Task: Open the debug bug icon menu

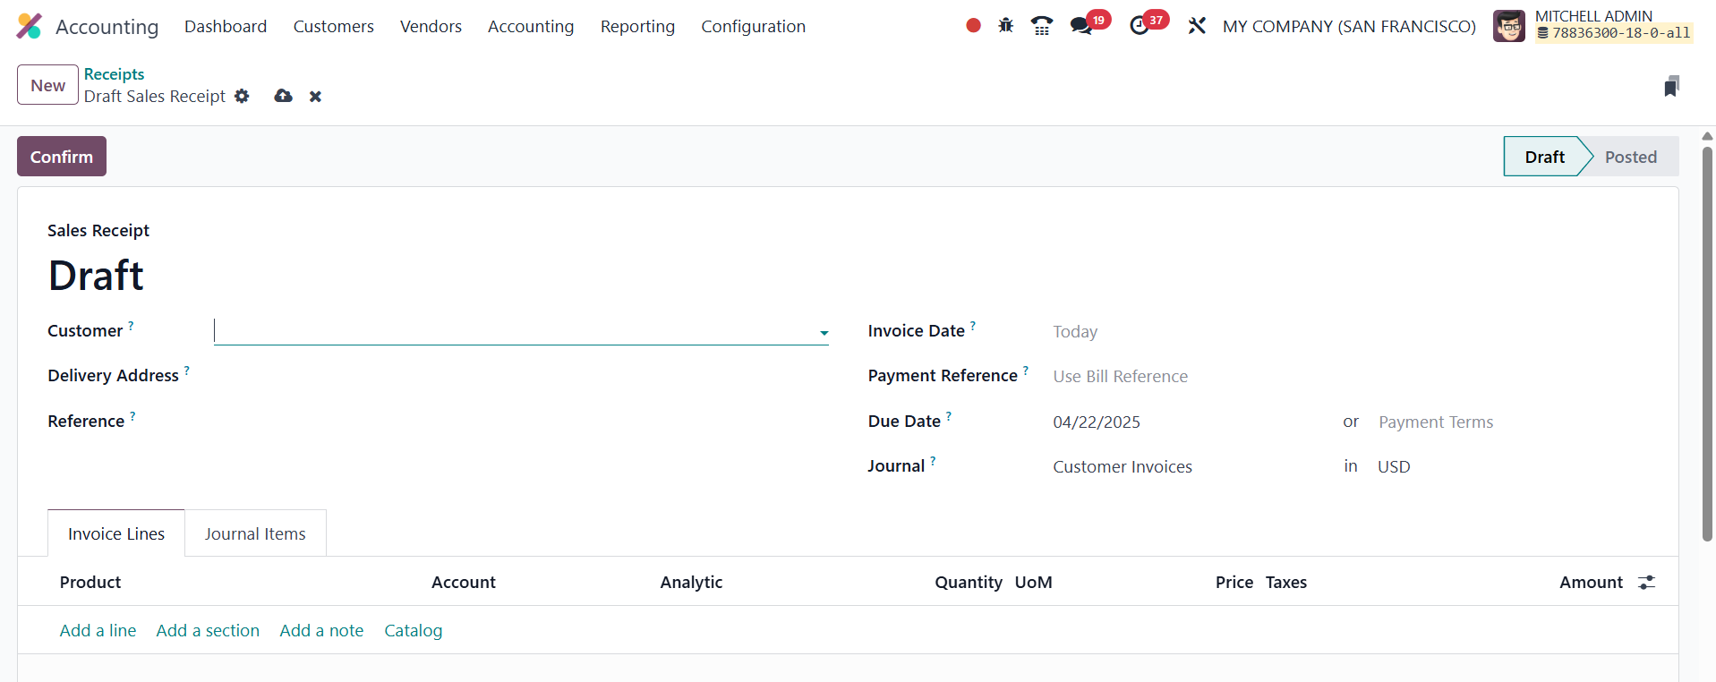Action: (x=1006, y=26)
